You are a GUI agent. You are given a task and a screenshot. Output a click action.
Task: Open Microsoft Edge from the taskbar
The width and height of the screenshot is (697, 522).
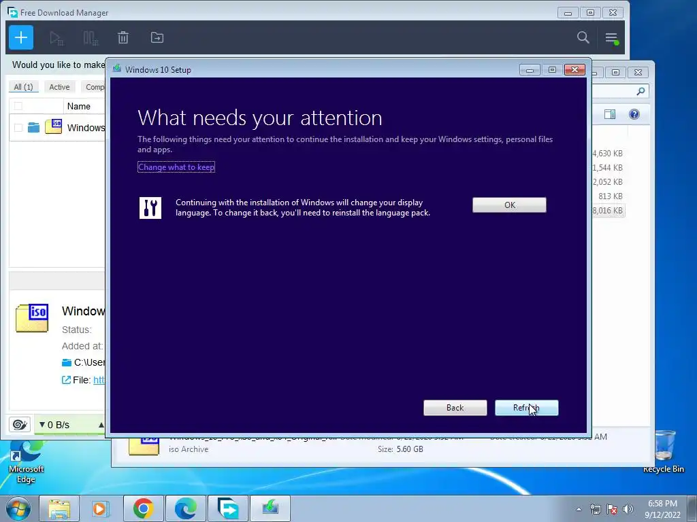pyautogui.click(x=185, y=508)
